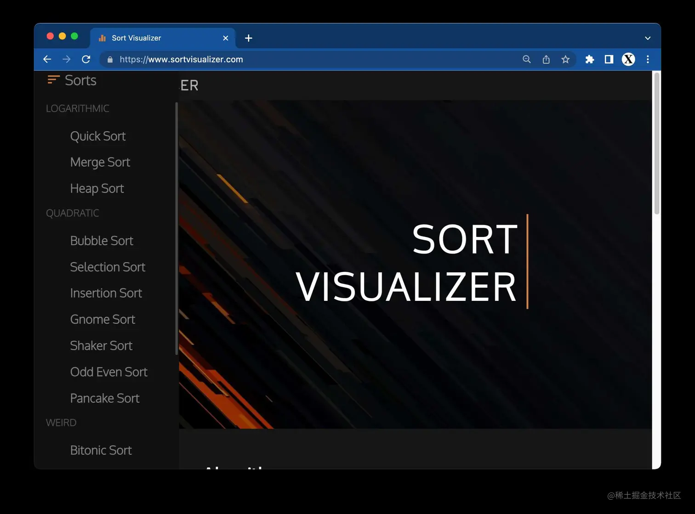Reload the Sort Visualizer page
The image size is (695, 514).
tap(86, 59)
